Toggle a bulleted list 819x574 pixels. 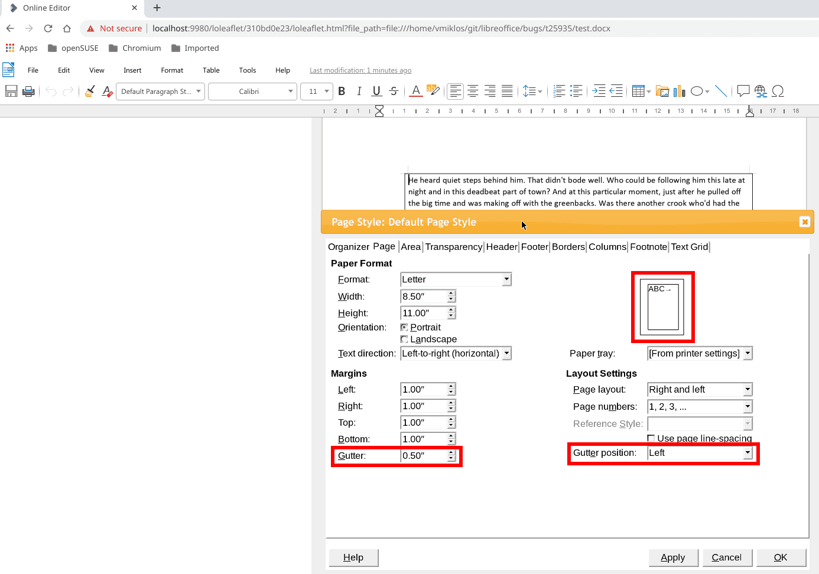pos(576,91)
